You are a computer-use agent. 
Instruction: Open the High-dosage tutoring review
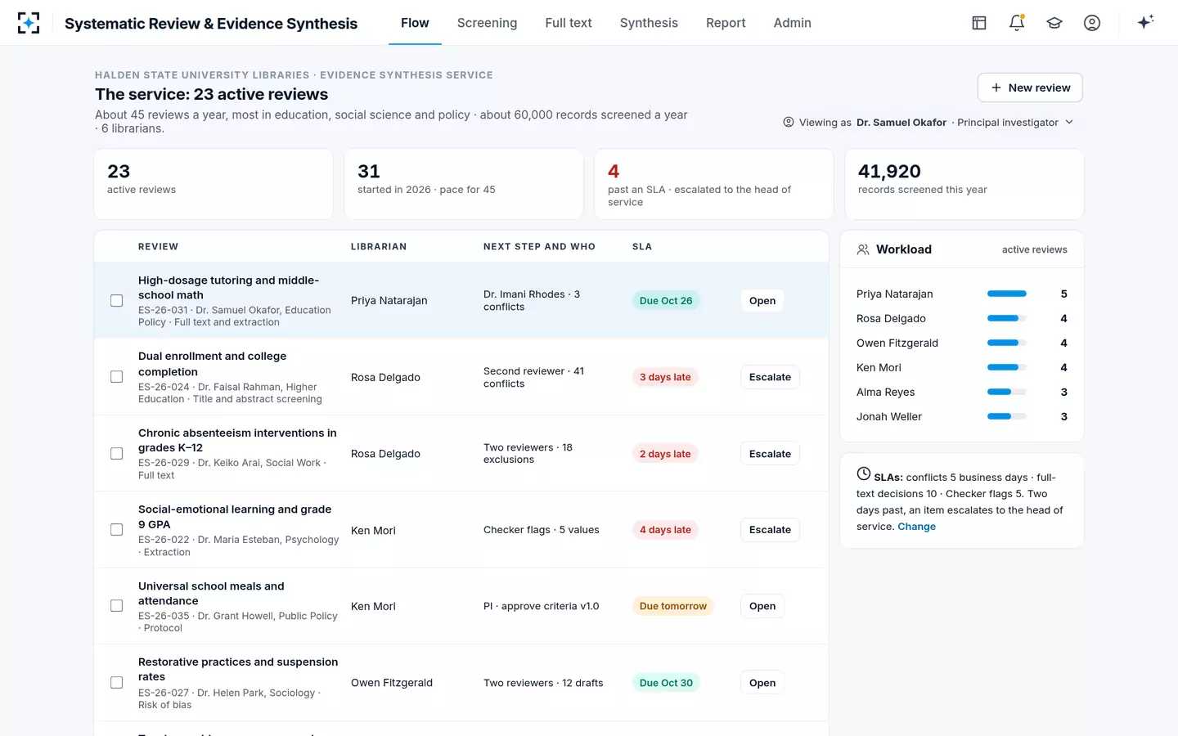[762, 301]
